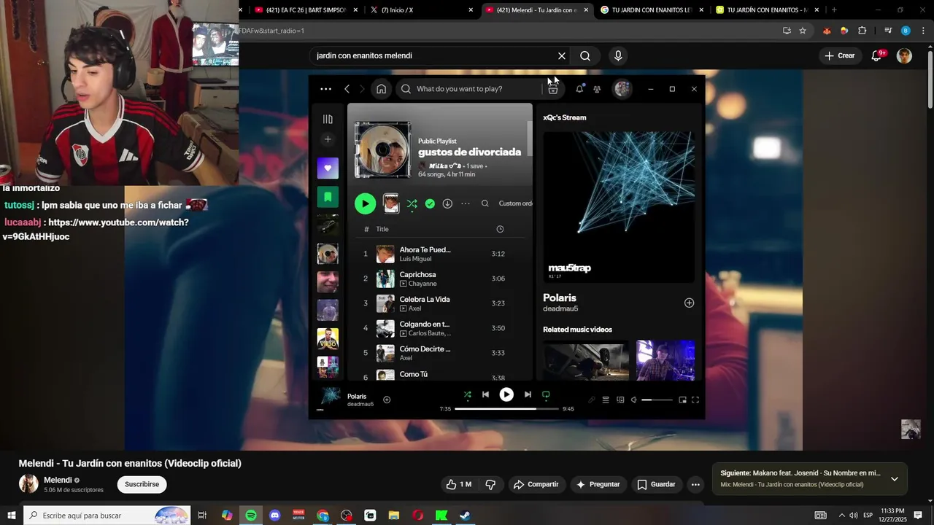Open Spotify Friend Activity icon
Viewport: 934px width, 525px height.
(597, 89)
